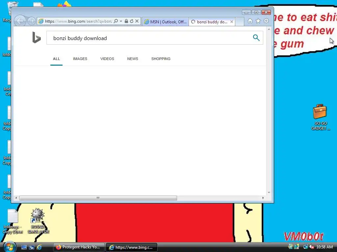This screenshot has height=252, width=337.
Task: Maximize the Internet Explorer window
Action: click(x=256, y=12)
